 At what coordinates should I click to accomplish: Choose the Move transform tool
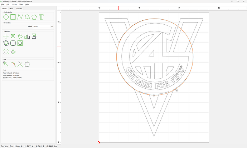click(x=6, y=36)
